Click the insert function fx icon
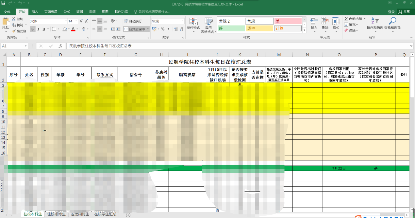This screenshot has height=218, width=415. pyautogui.click(x=60, y=46)
